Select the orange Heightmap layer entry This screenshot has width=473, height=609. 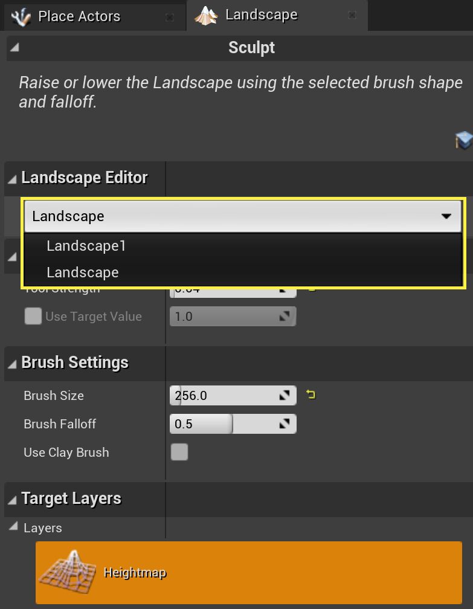click(x=248, y=572)
